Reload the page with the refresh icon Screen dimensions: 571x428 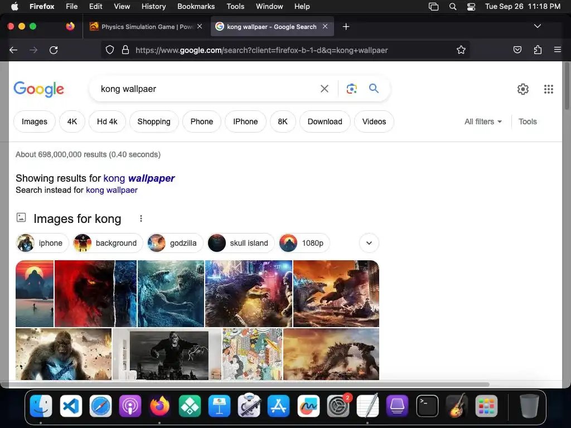[54, 50]
